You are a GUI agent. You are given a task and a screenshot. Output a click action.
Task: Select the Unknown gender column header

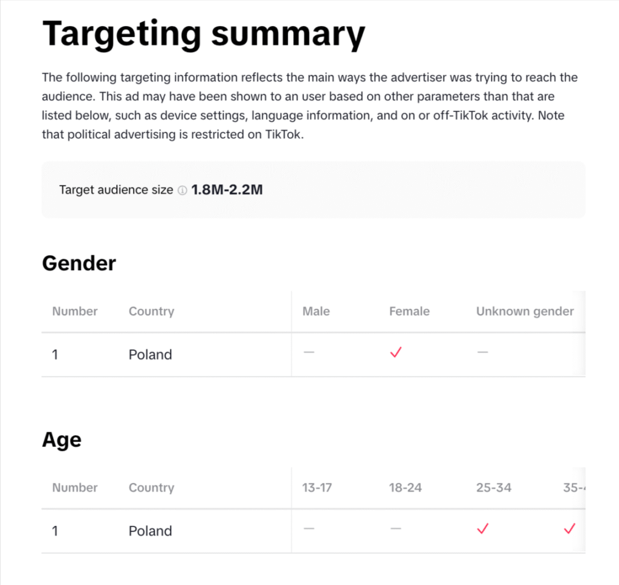pyautogui.click(x=525, y=311)
